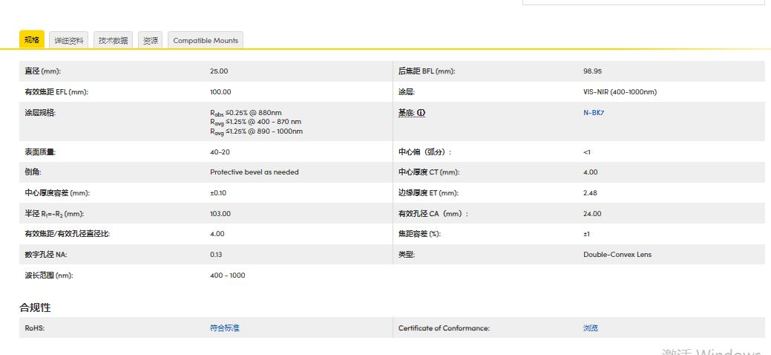The height and width of the screenshot is (355, 771).
Task: Open the N-BK7 substrate link
Action: tap(594, 113)
